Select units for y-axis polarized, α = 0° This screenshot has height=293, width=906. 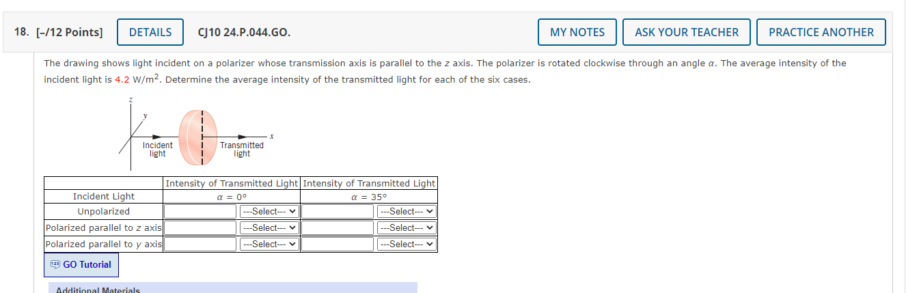tap(269, 245)
